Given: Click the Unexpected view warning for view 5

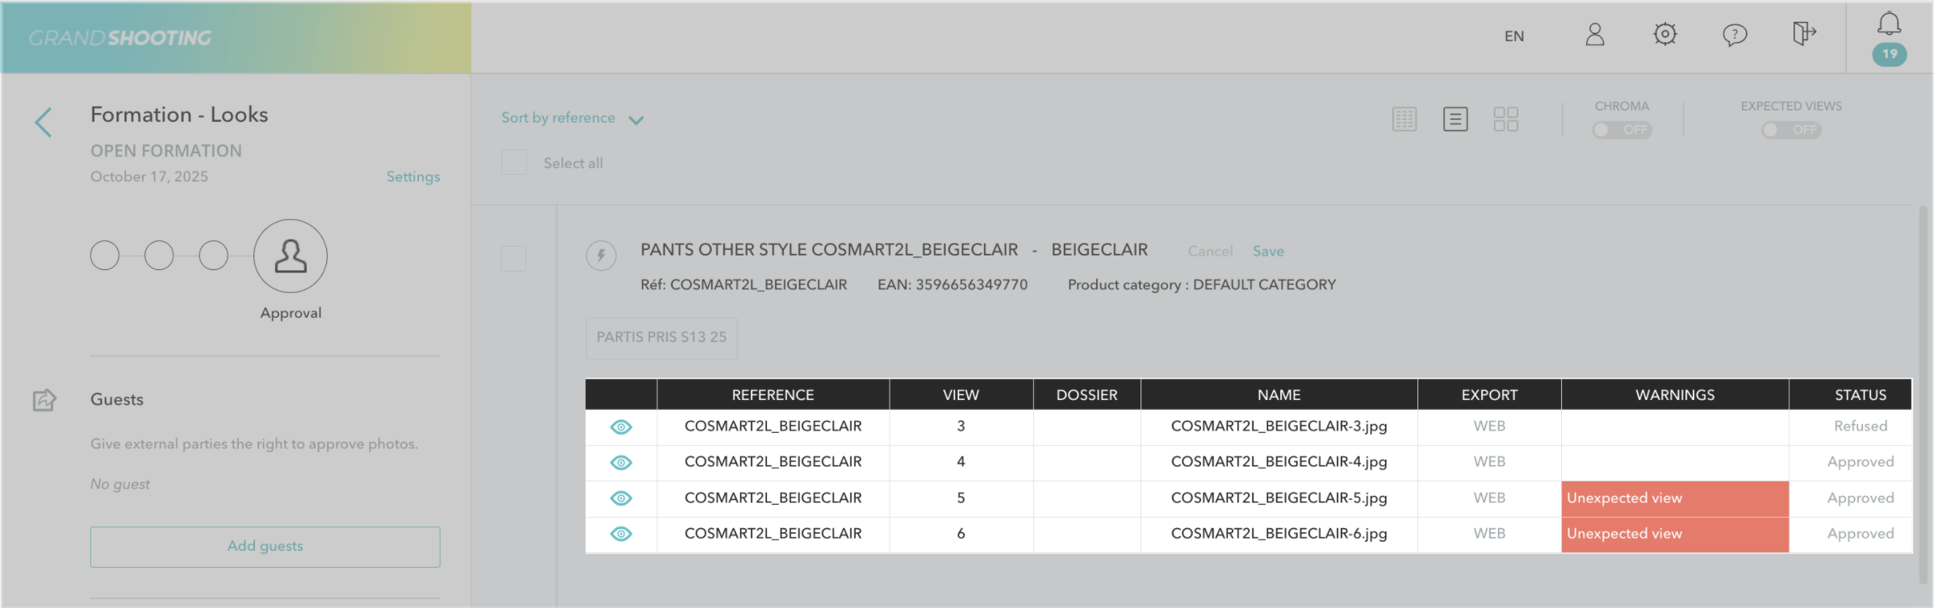Looking at the screenshot, I should click(x=1675, y=499).
